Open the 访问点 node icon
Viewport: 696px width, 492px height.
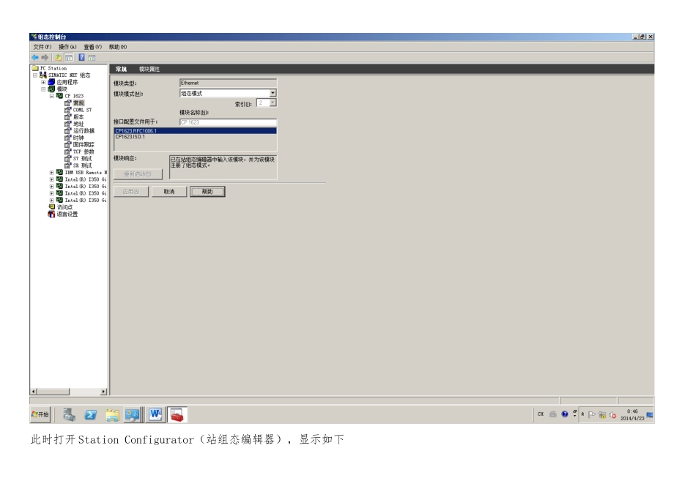pos(51,206)
